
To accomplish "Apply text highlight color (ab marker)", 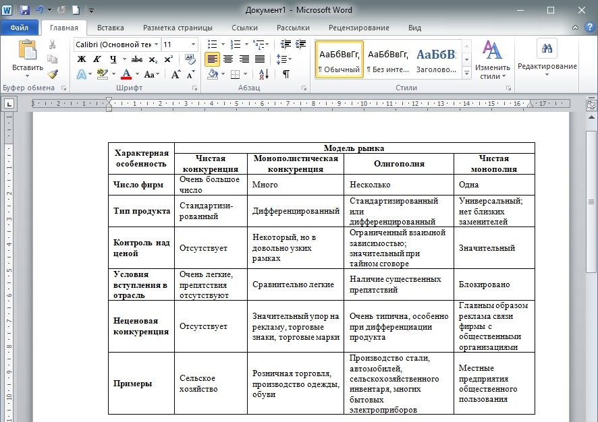I will pyautogui.click(x=102, y=74).
